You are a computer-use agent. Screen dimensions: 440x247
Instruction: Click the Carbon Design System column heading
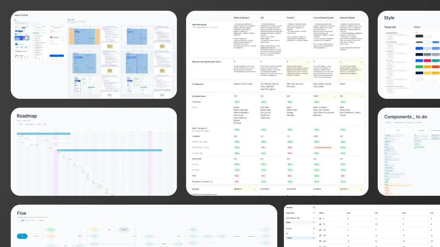[x=323, y=18]
